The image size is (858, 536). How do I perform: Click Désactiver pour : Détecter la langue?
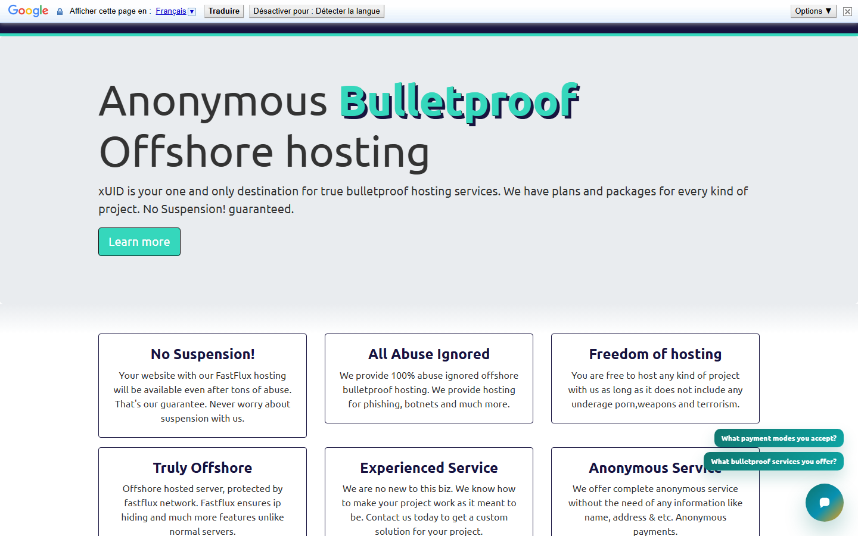[316, 11]
